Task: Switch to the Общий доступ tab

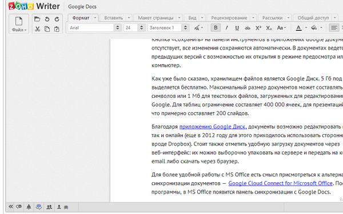Action: tap(313, 18)
